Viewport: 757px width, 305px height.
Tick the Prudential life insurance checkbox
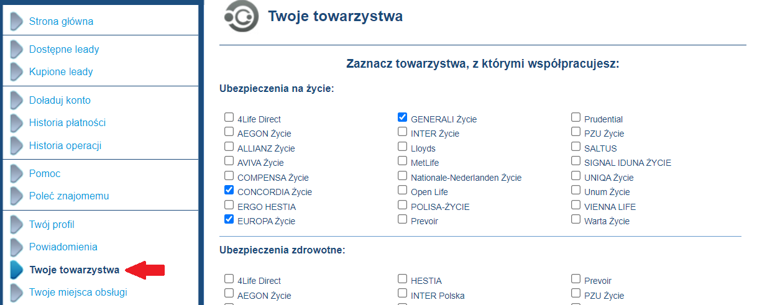coord(576,117)
